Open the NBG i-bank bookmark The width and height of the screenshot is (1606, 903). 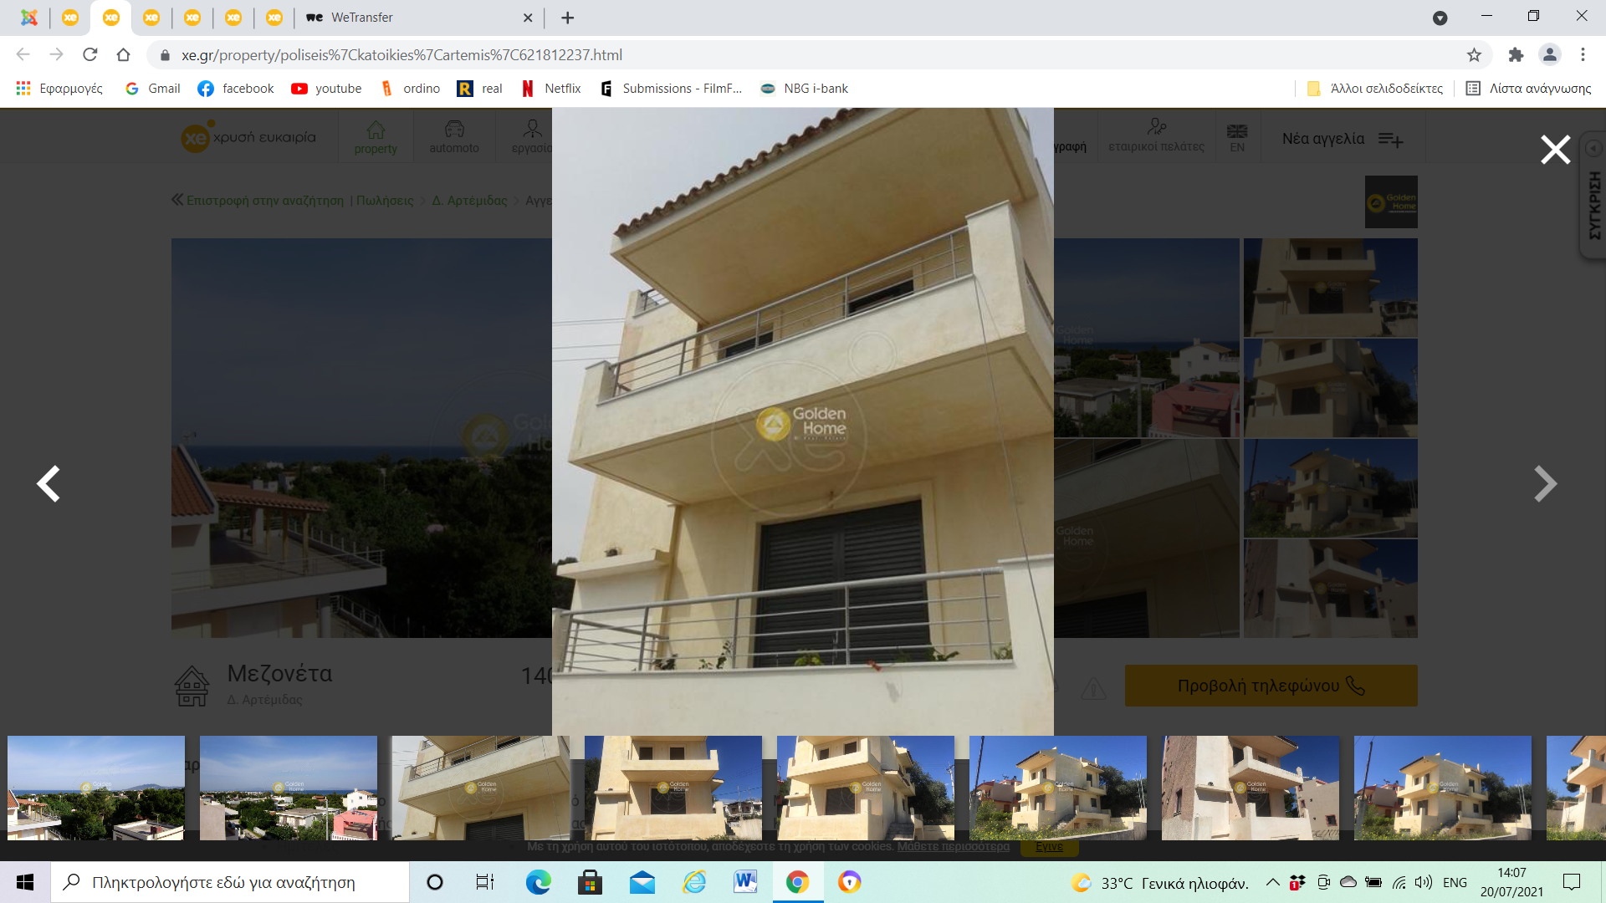tap(804, 89)
